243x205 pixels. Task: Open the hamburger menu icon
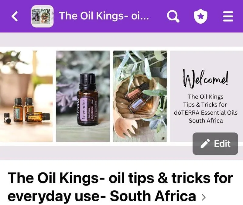click(x=228, y=16)
